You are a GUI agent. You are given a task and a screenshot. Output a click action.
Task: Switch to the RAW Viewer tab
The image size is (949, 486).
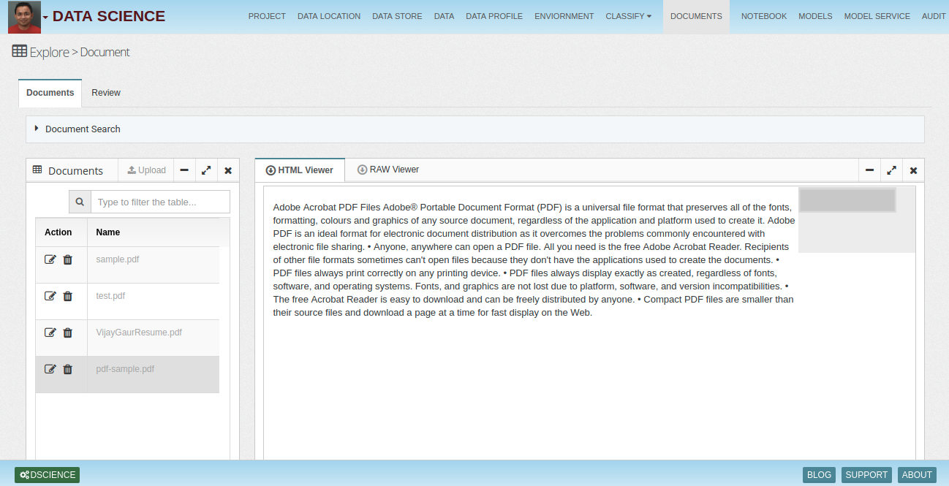point(388,170)
